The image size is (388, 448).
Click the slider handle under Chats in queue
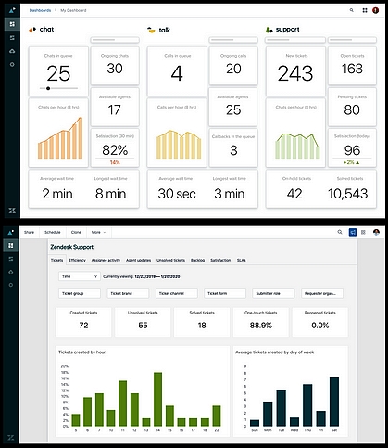click(48, 88)
